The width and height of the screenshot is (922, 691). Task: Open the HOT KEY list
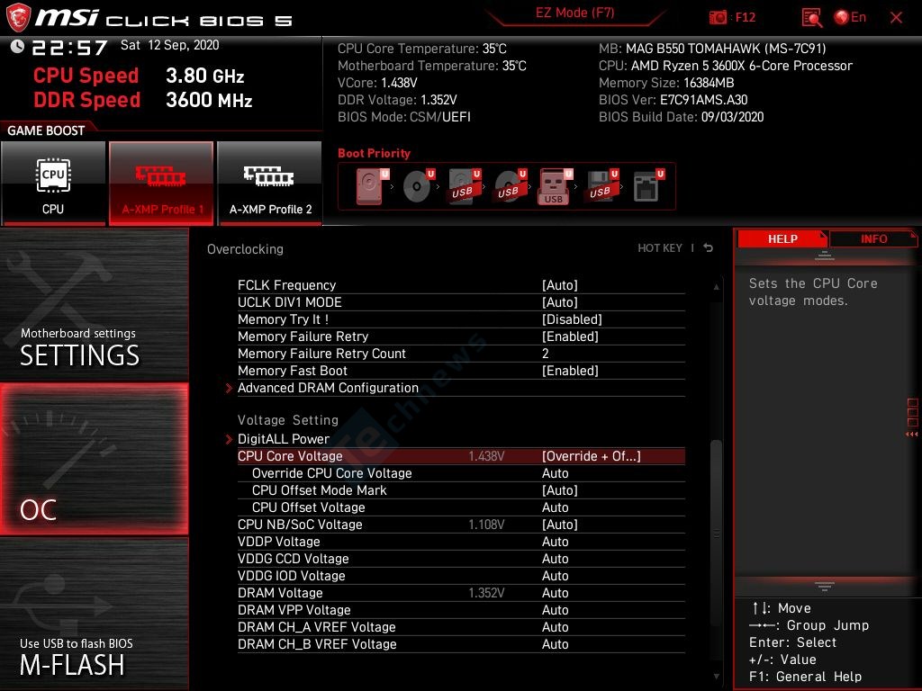point(660,248)
